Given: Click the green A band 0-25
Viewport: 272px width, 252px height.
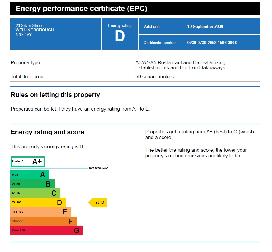Looking at the screenshot, I should 30,175.
